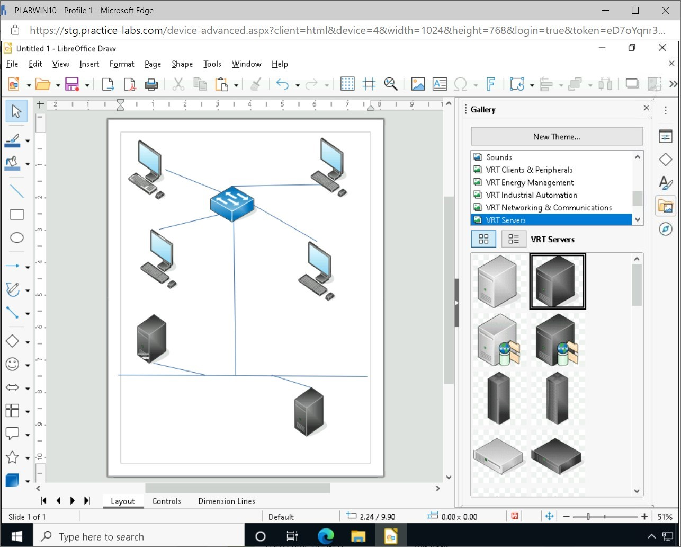Open the Basic Shapes dropdown arrow
This screenshot has width=681, height=547.
[28, 342]
